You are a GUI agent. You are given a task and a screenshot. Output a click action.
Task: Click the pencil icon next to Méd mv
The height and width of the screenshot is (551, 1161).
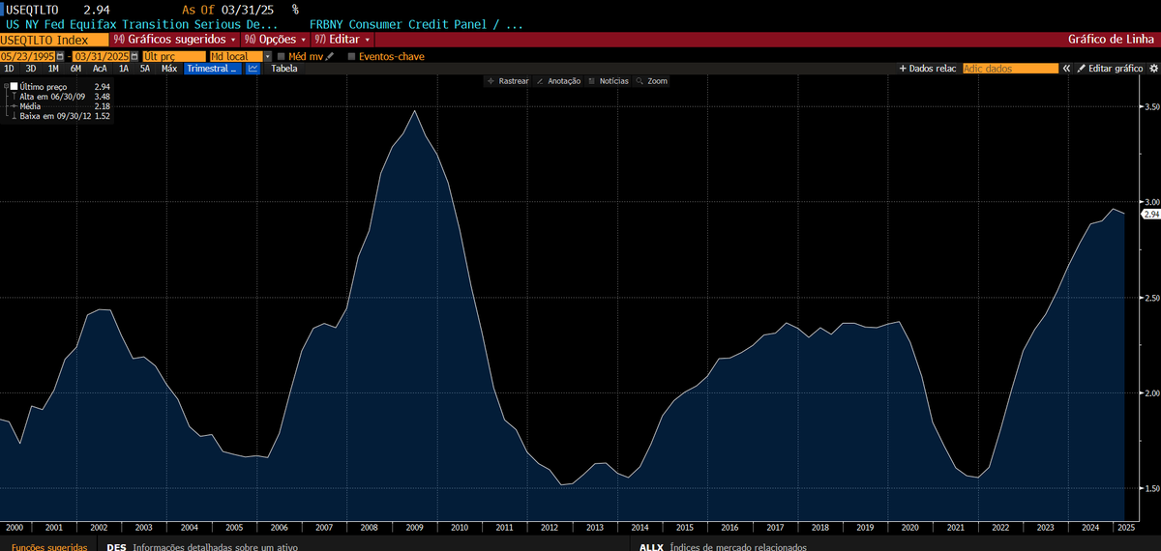tap(330, 57)
